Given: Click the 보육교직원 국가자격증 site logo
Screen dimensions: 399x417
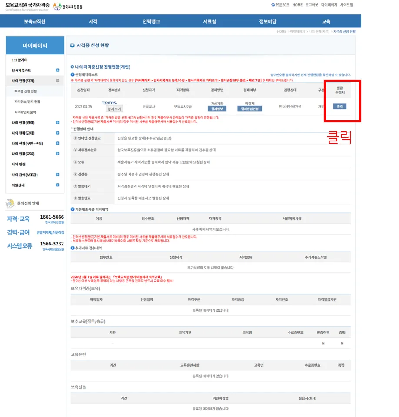Looking at the screenshot, I should tap(27, 7).
